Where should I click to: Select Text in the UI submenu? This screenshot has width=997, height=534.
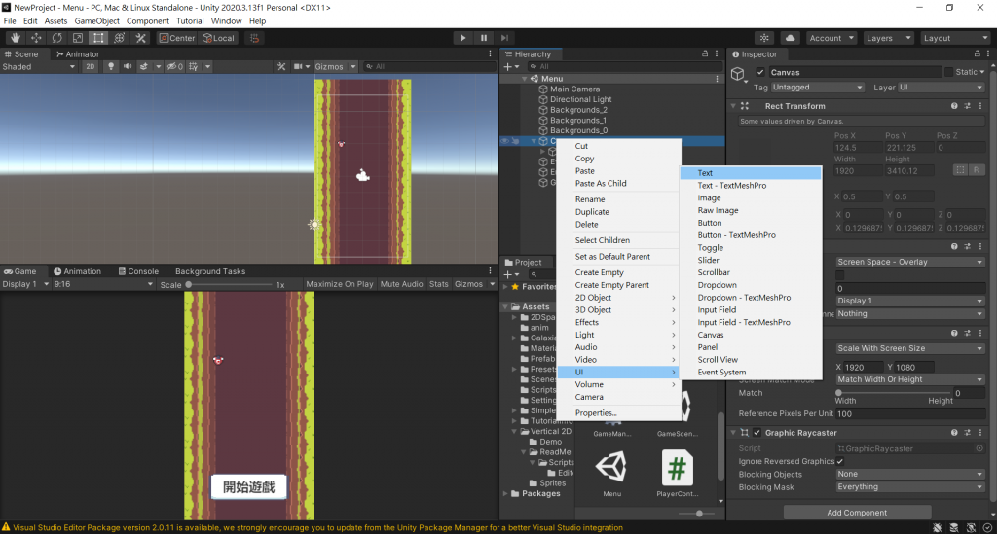751,173
